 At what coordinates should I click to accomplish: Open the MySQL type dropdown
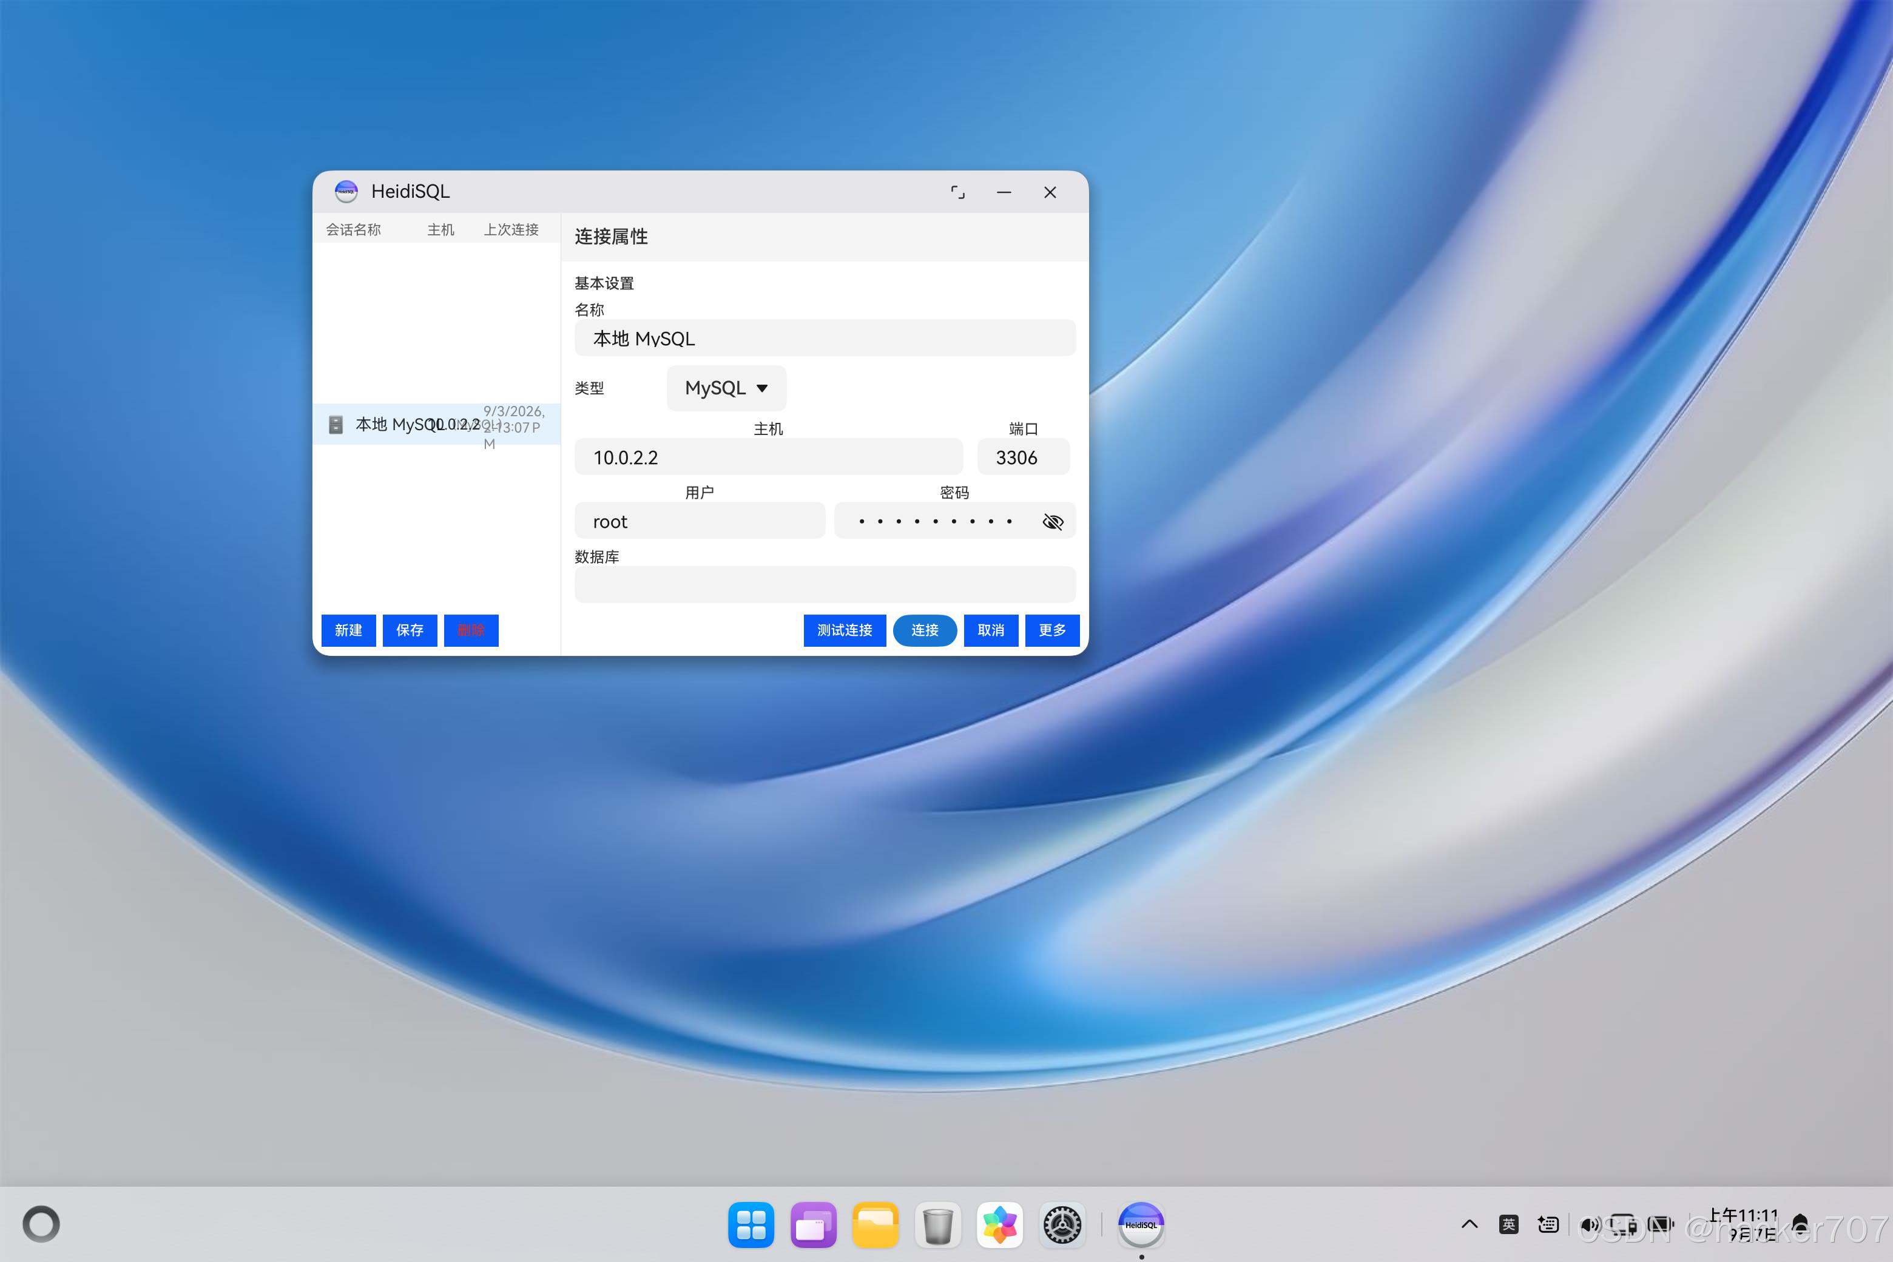click(726, 388)
